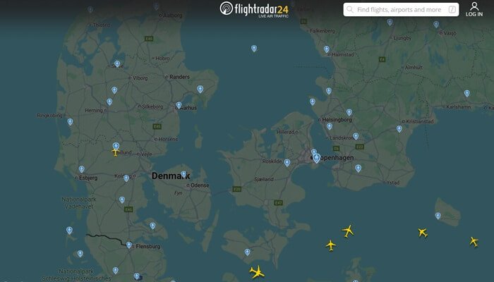The width and height of the screenshot is (494, 282).
Task: Open the Halmstad airport pin
Action: coord(327,49)
